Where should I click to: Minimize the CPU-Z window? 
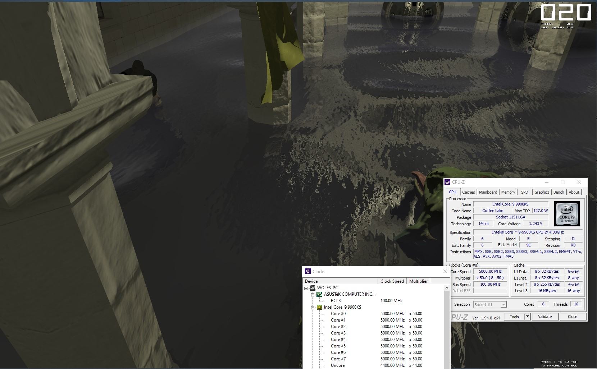tap(547, 182)
